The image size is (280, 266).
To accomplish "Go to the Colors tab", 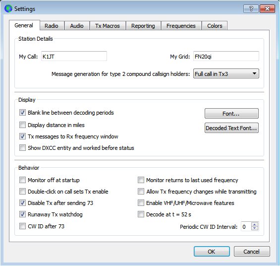I will tap(215, 26).
